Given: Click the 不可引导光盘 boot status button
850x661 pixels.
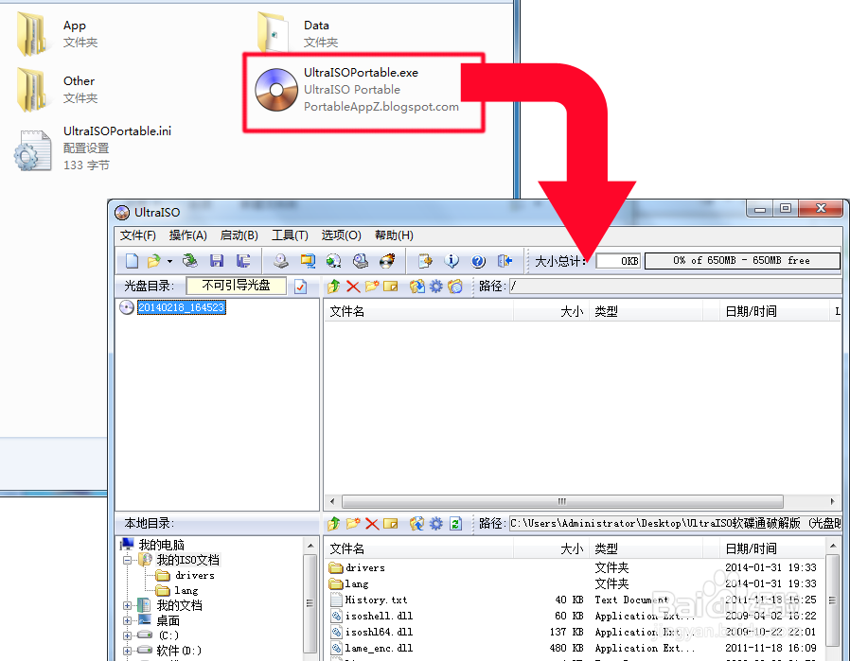Looking at the screenshot, I should (236, 286).
